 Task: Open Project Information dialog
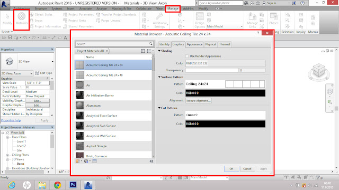[46, 26]
